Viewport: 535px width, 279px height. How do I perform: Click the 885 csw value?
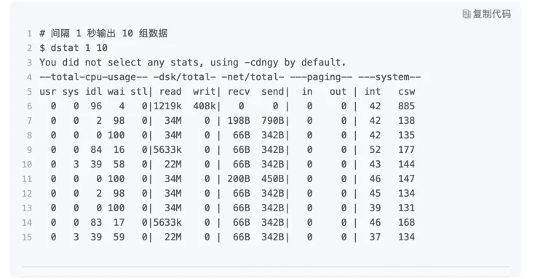[406, 106]
